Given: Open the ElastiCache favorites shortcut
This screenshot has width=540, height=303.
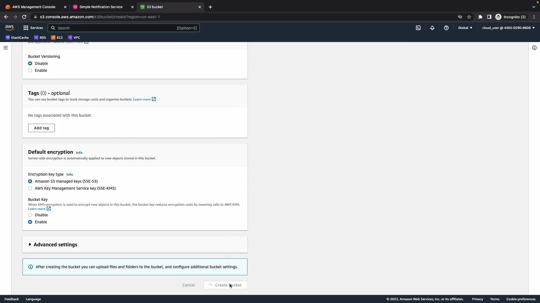Looking at the screenshot, I should tap(17, 38).
